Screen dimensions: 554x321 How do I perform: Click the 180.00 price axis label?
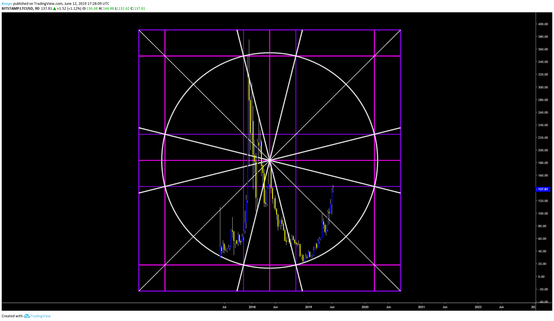tap(543, 163)
